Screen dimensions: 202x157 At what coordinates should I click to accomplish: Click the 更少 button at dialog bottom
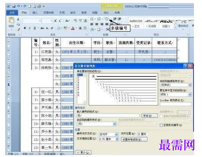click(x=83, y=152)
